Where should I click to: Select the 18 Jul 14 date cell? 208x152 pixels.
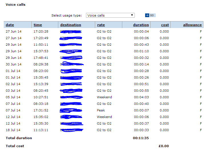[13, 130]
